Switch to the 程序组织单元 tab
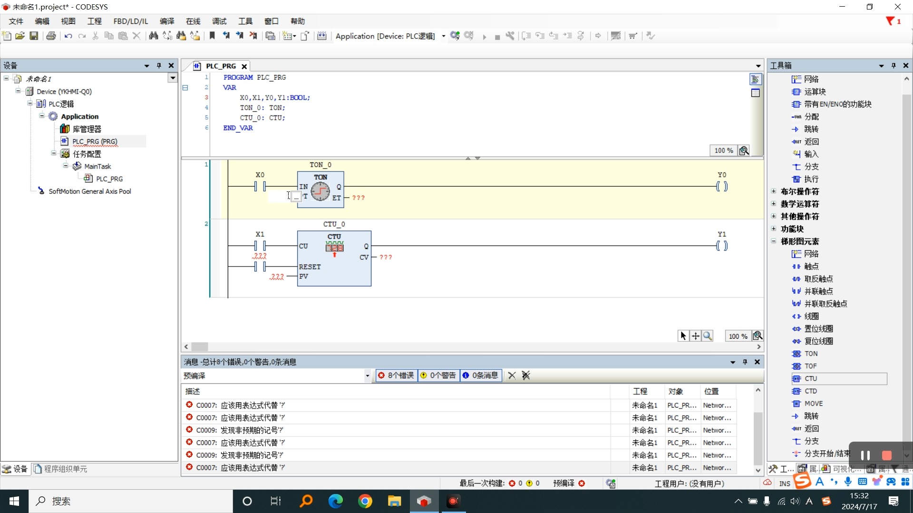913x513 pixels. (61, 469)
